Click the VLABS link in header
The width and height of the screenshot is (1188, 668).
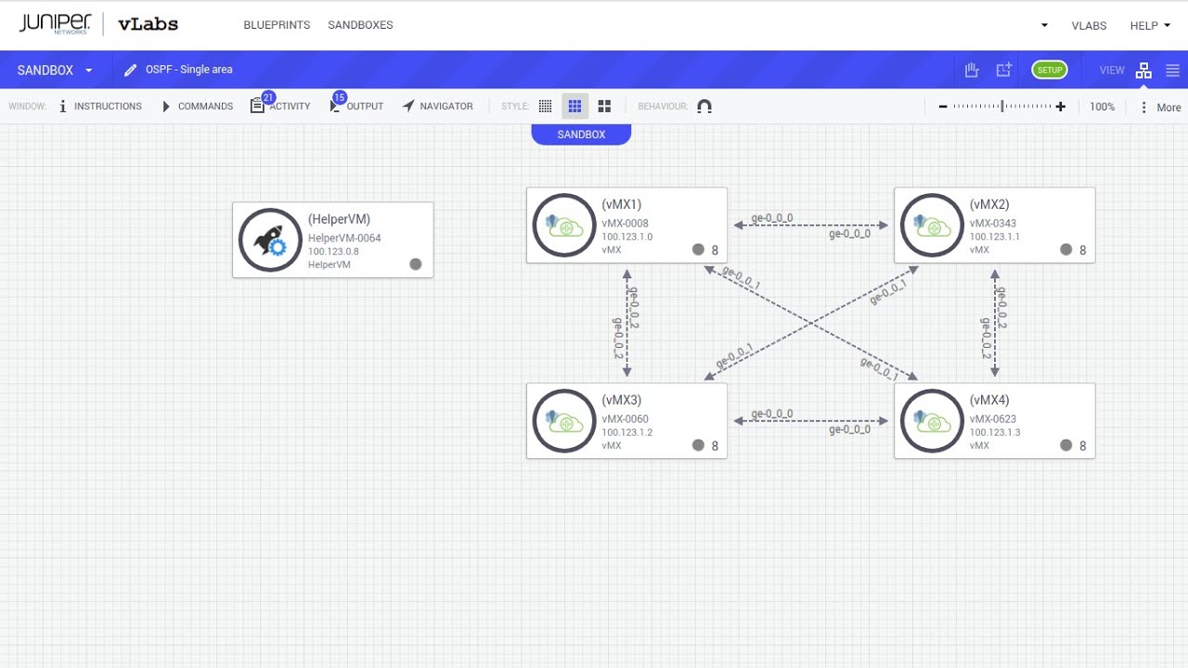pyautogui.click(x=1089, y=26)
